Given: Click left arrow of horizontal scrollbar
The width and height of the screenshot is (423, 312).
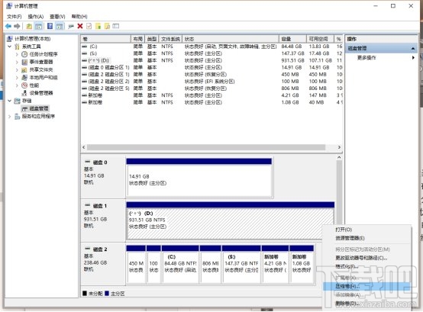Looking at the screenshot, I should (x=84, y=147).
